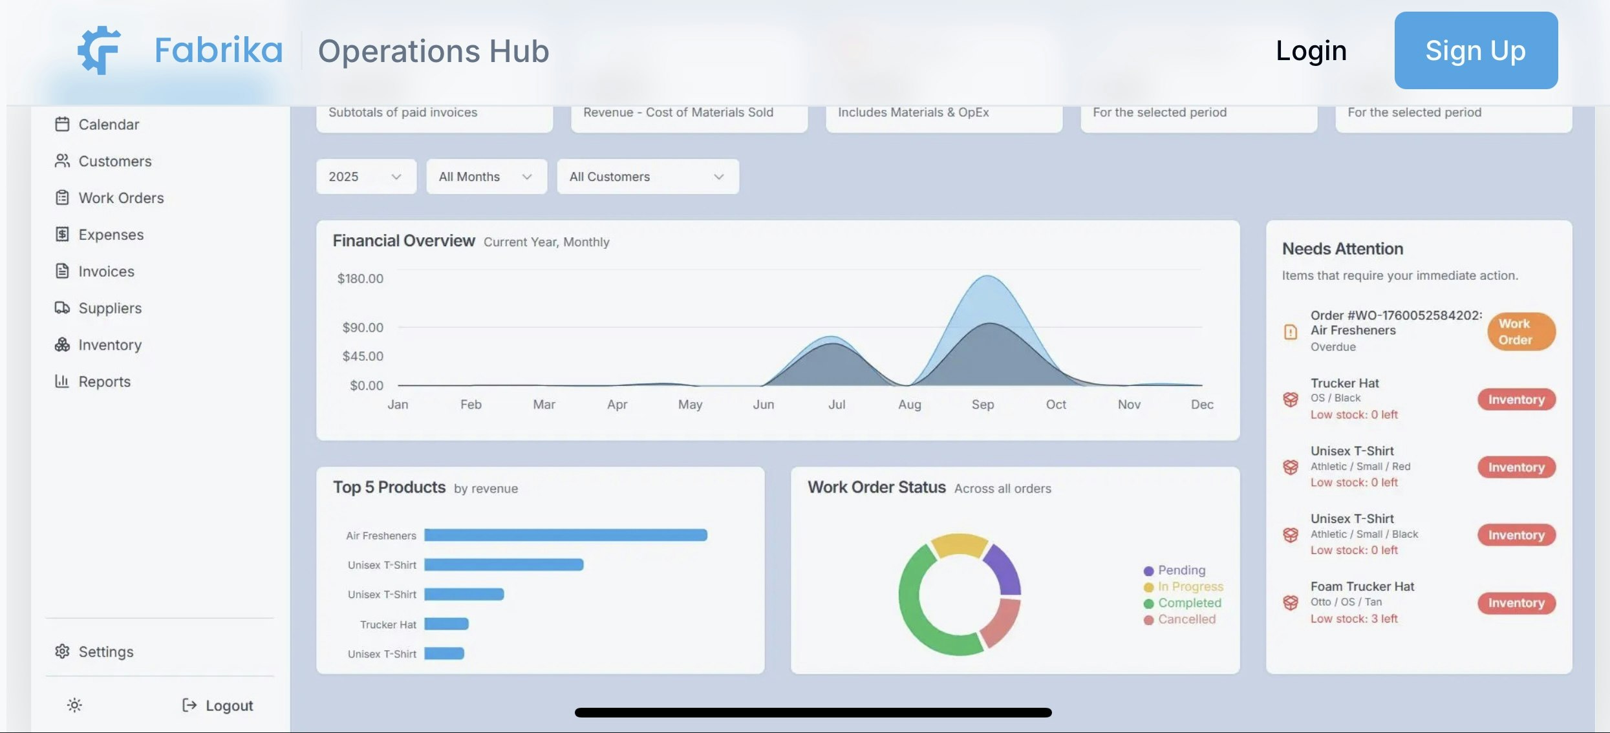Screen dimensions: 1610x733
Task: Open the All Customers filter dropdown
Action: [x=647, y=176]
